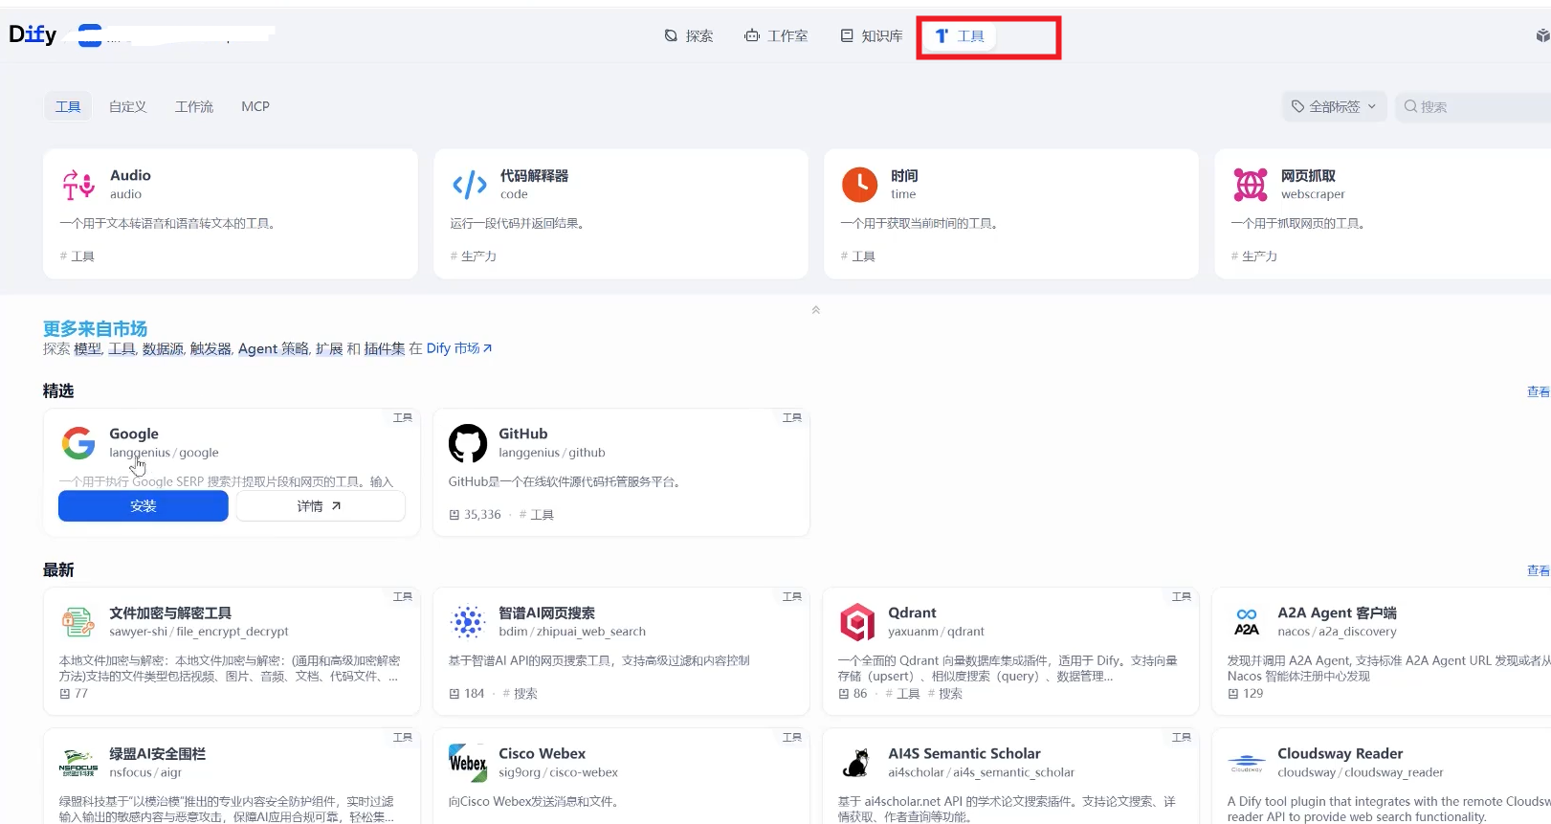Open Google plugin 详情 details button
1551x824 pixels.
tap(321, 506)
